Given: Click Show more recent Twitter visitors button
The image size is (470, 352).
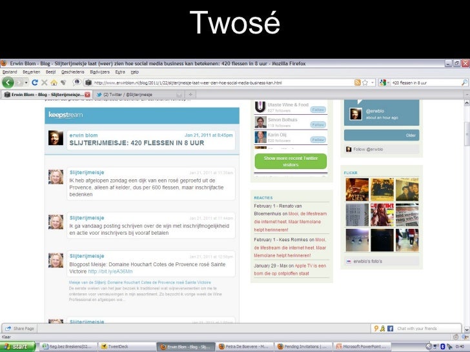Looking at the screenshot, I should (291, 161).
